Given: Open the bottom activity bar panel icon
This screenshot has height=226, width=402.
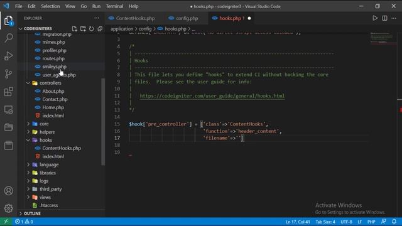Looking at the screenshot, I should click(x=8, y=145).
